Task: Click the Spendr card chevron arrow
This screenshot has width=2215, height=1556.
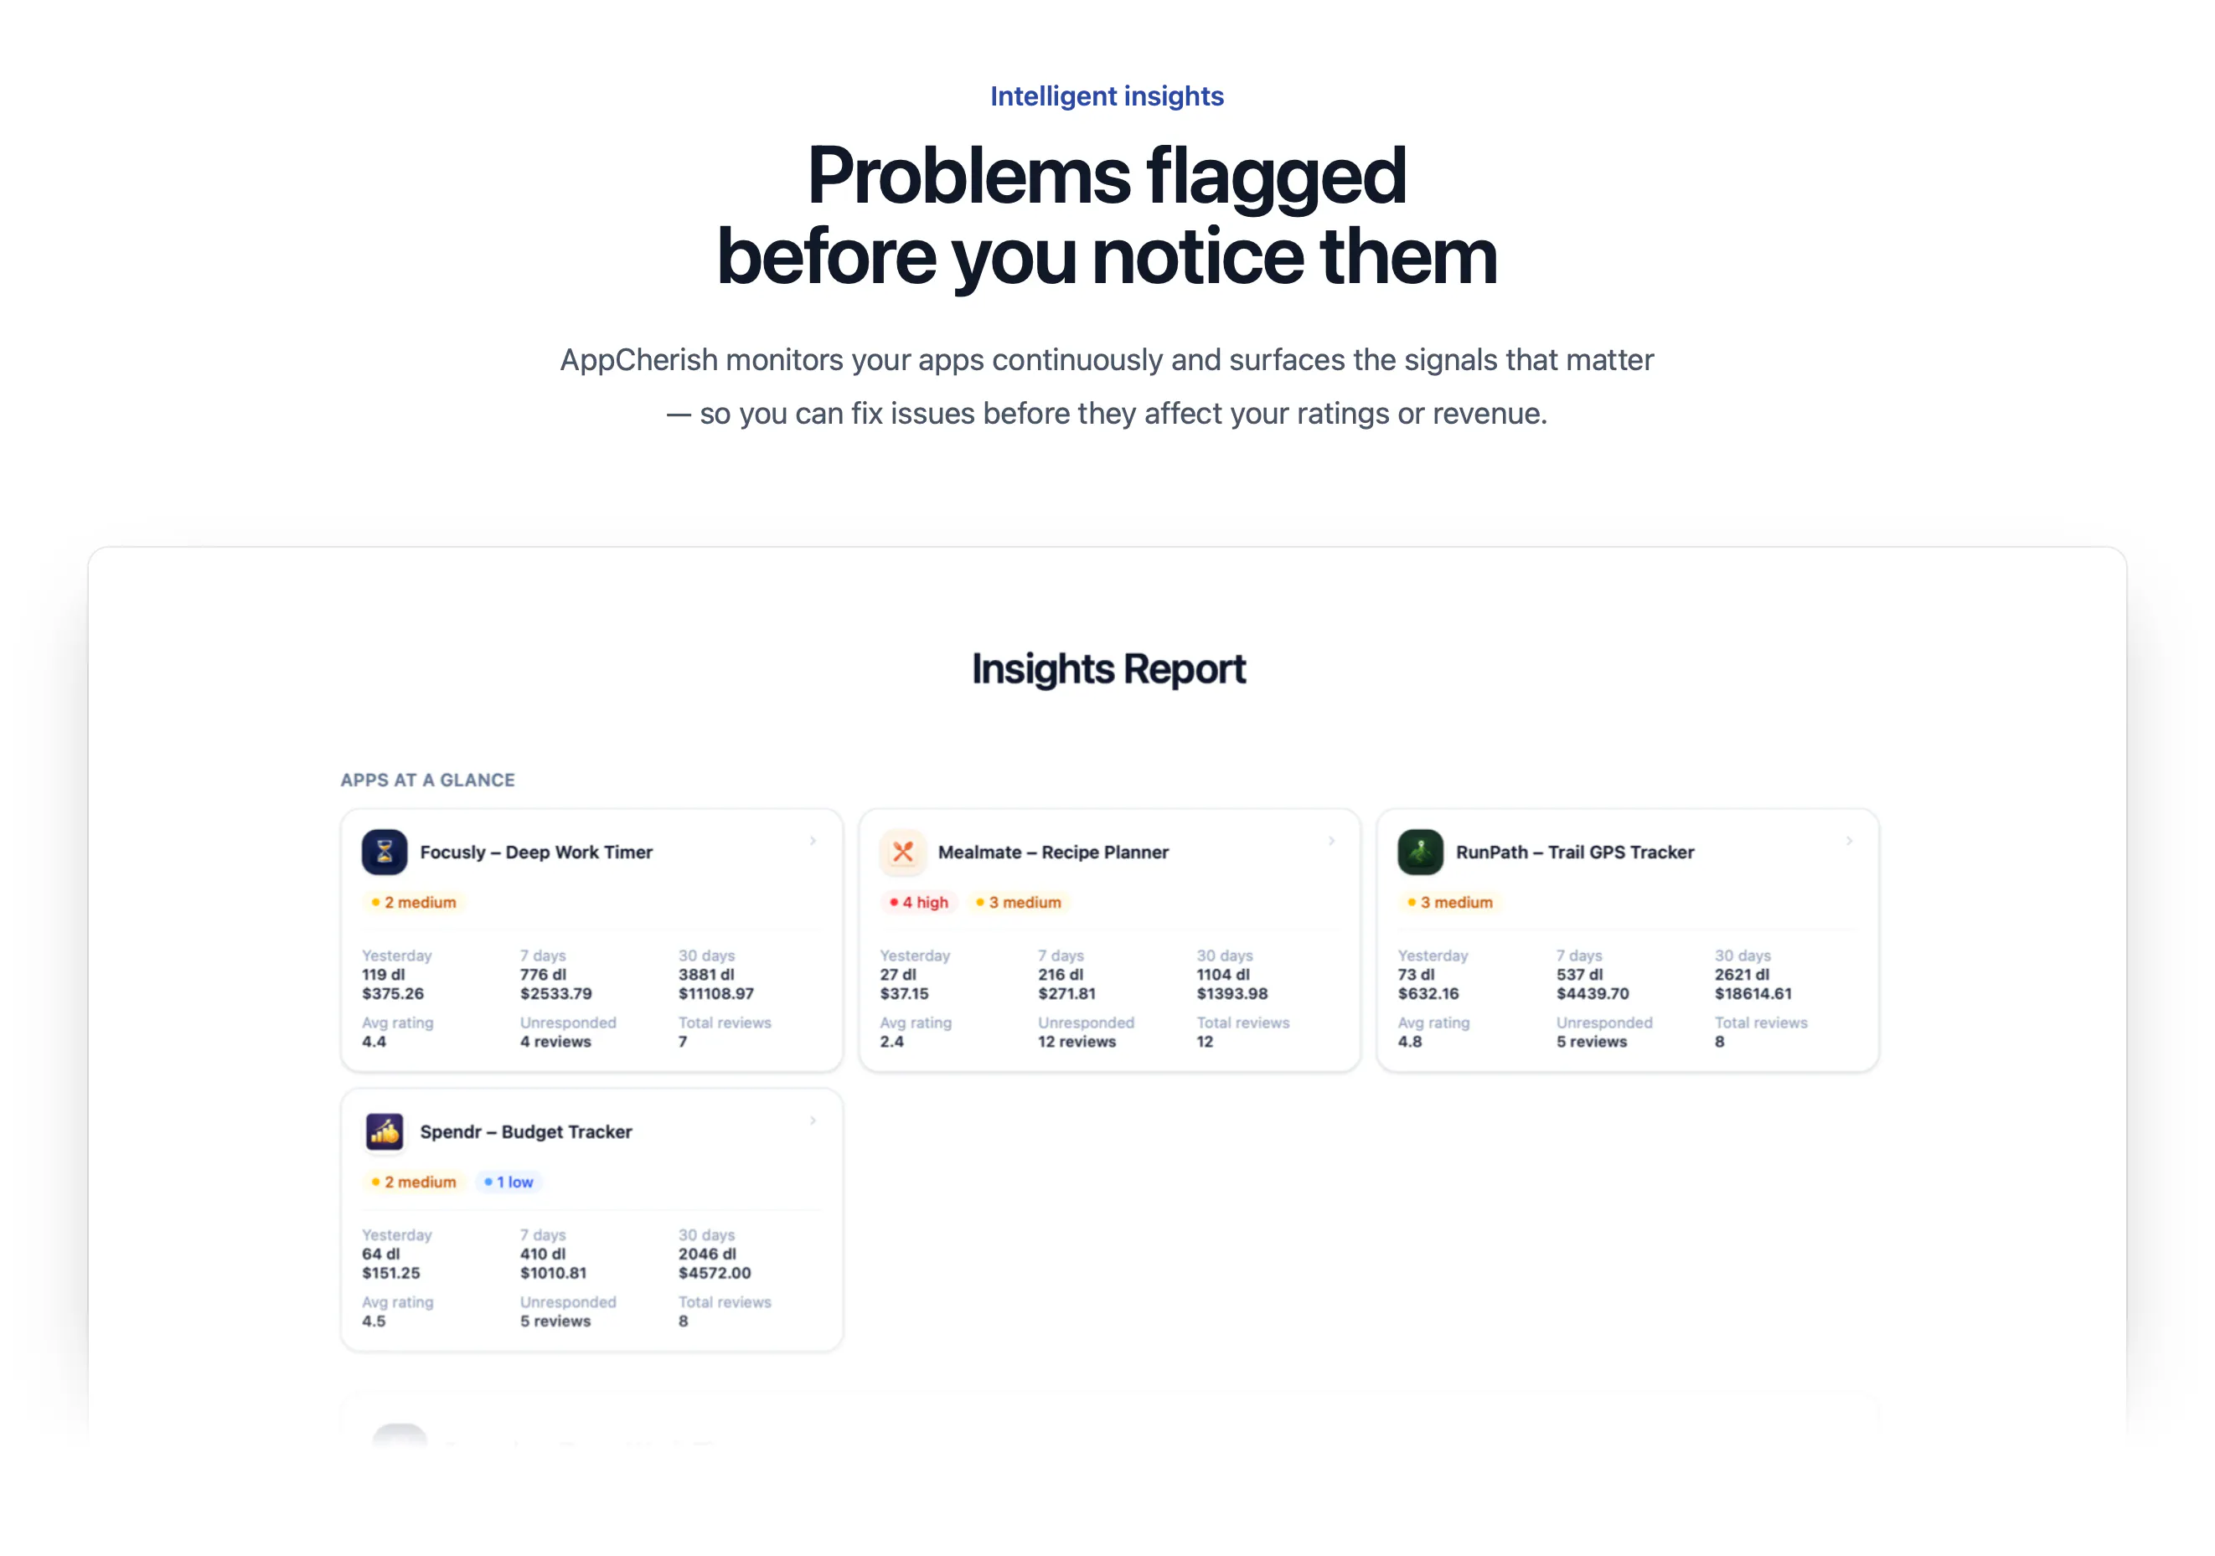Action: (x=813, y=1121)
